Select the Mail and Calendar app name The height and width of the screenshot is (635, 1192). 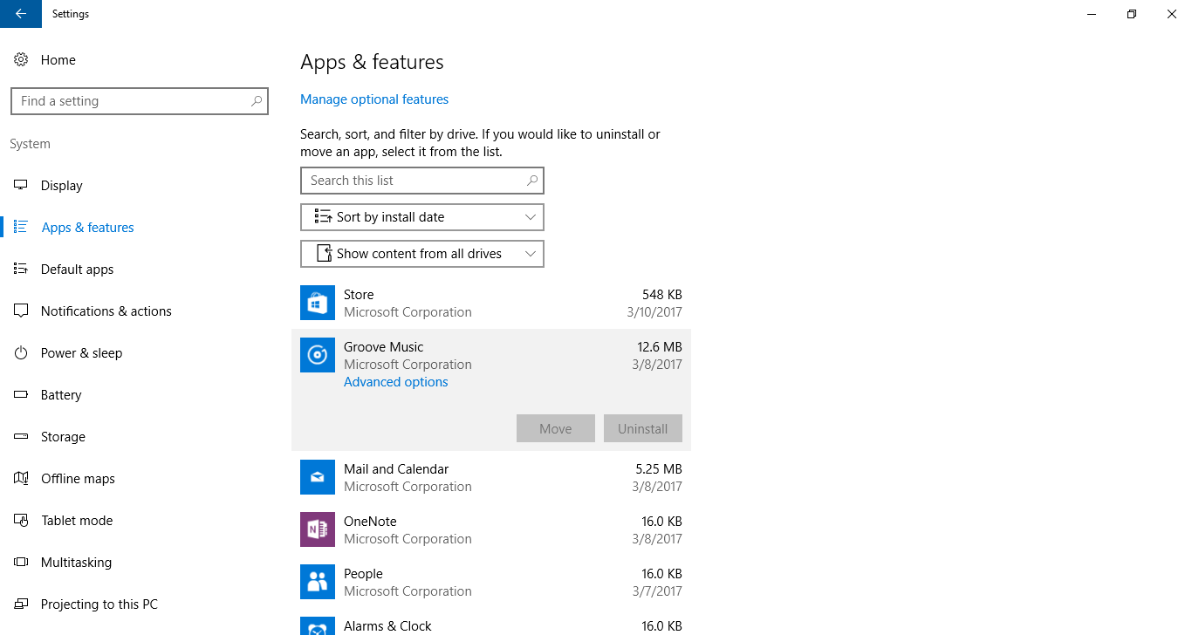click(x=396, y=469)
